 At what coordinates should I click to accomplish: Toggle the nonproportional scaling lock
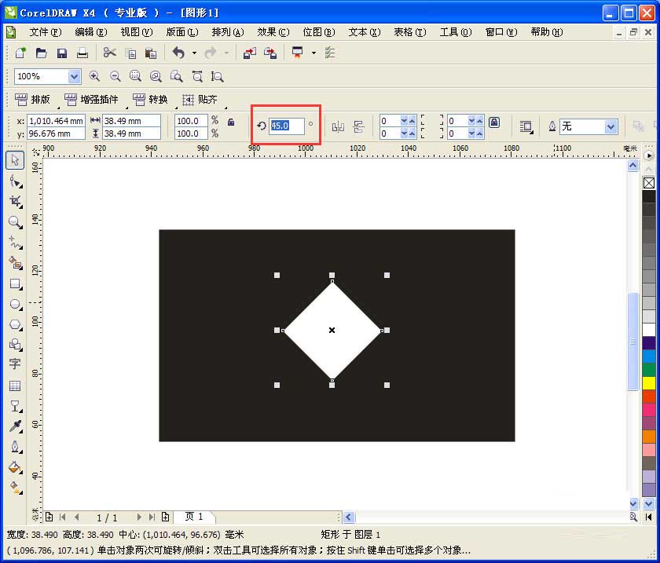[x=232, y=123]
